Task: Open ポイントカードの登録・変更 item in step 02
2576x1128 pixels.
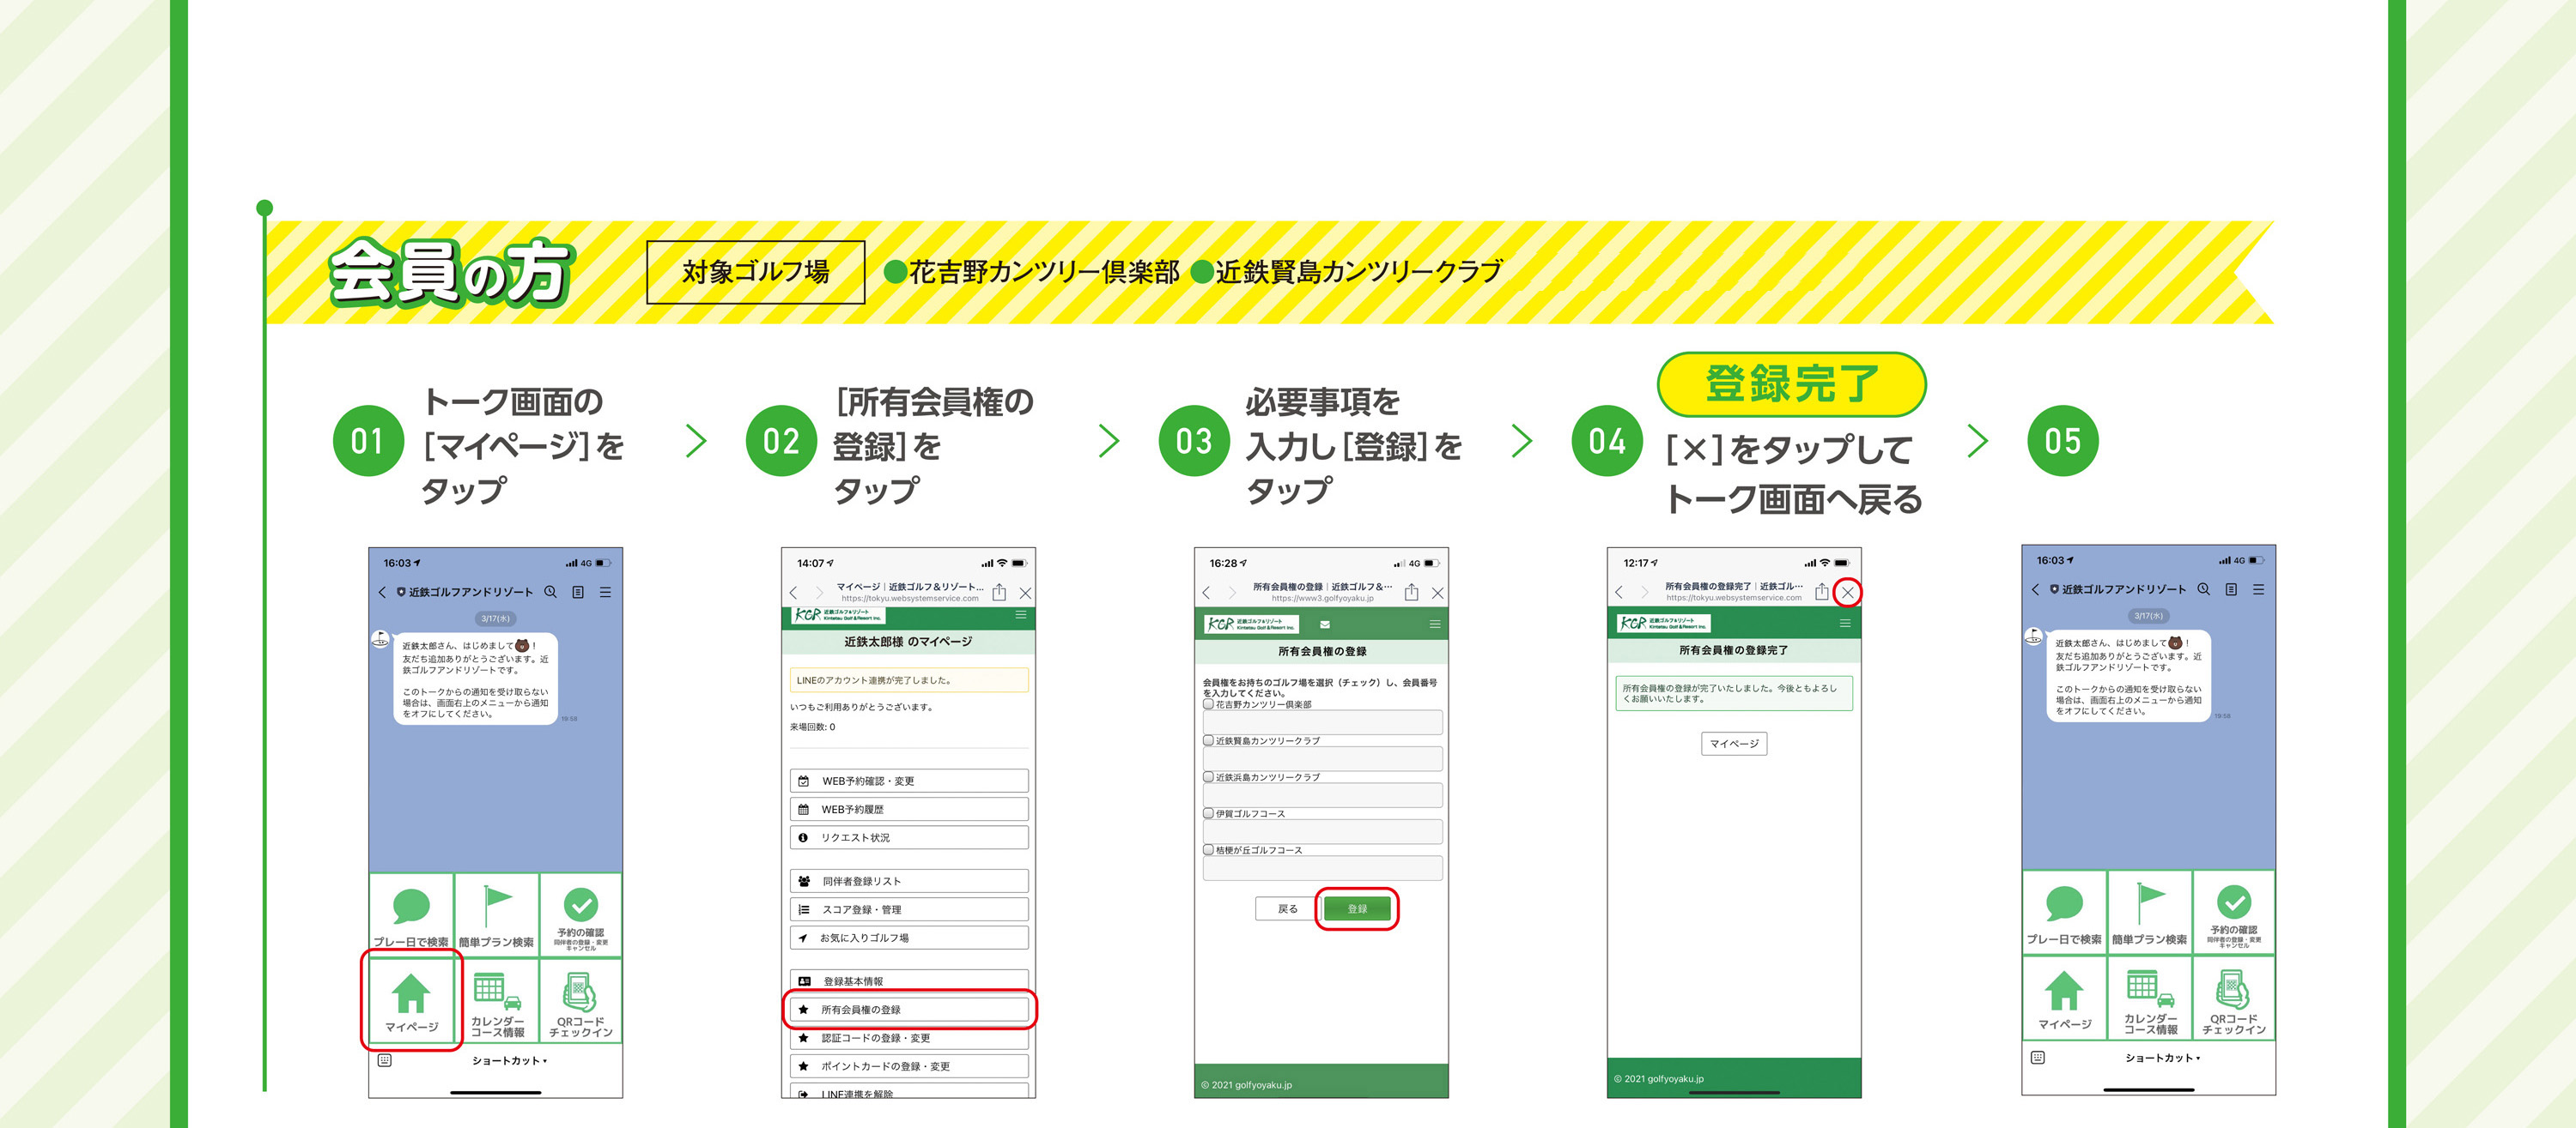Action: pos(909,1066)
